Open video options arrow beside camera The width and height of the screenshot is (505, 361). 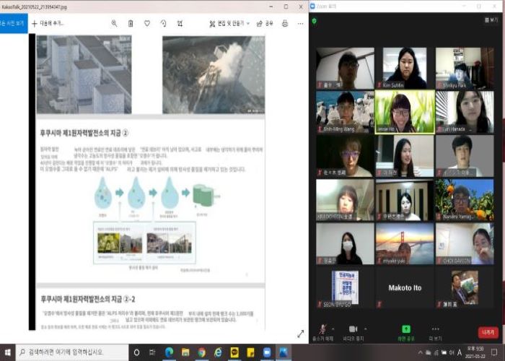(x=366, y=327)
